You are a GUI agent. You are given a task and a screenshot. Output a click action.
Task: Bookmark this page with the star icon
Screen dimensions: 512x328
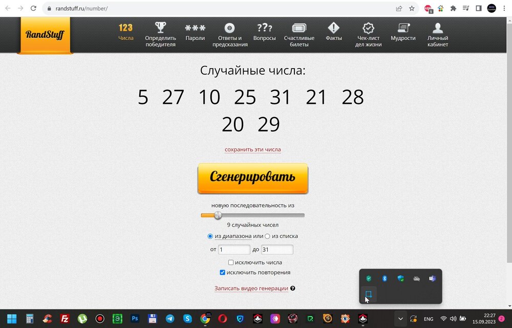pos(412,9)
